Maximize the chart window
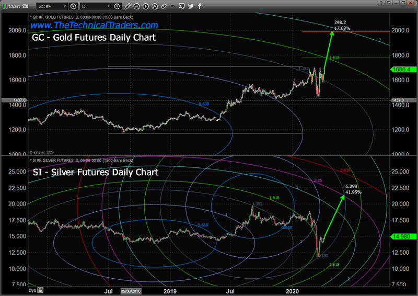418x296 pixels. coord(403,3)
